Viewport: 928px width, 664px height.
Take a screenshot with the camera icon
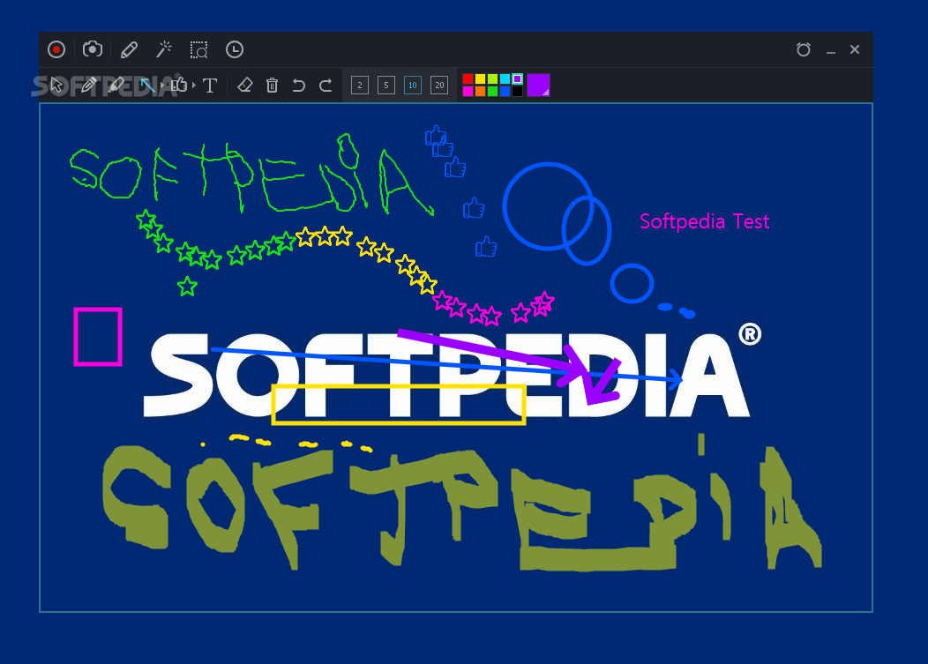(x=93, y=49)
